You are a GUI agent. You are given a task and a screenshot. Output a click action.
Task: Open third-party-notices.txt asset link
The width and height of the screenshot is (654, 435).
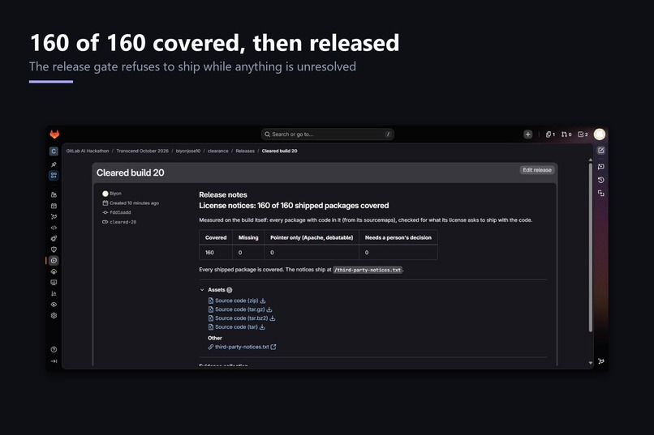point(242,347)
